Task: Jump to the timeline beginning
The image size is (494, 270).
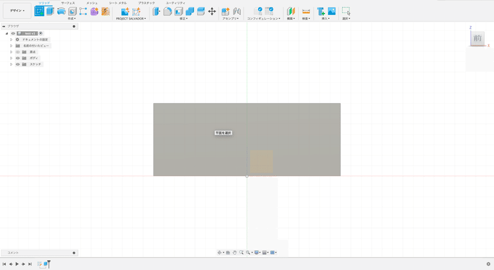Action: tap(4, 264)
